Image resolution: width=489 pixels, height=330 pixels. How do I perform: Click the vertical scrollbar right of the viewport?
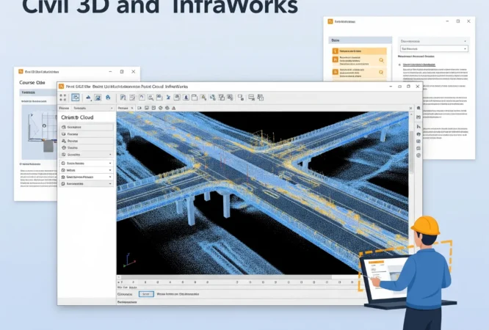point(411,153)
